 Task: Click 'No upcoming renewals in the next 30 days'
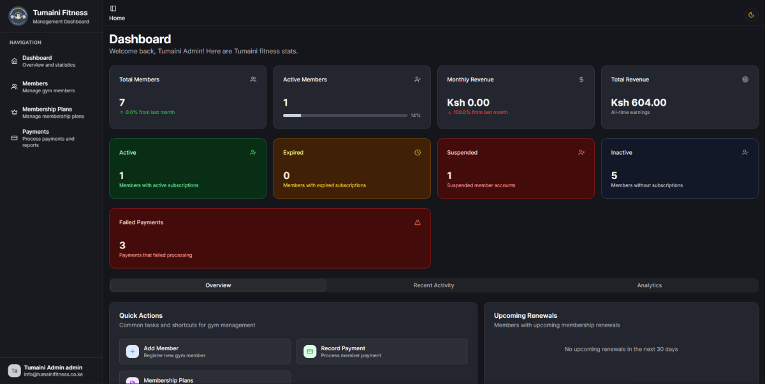pos(622,349)
